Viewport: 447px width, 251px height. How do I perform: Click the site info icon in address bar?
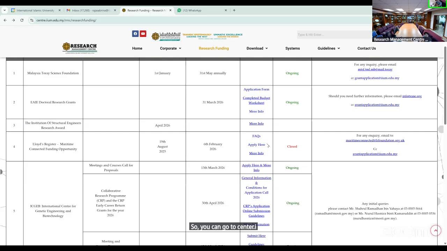pyautogui.click(x=32, y=20)
